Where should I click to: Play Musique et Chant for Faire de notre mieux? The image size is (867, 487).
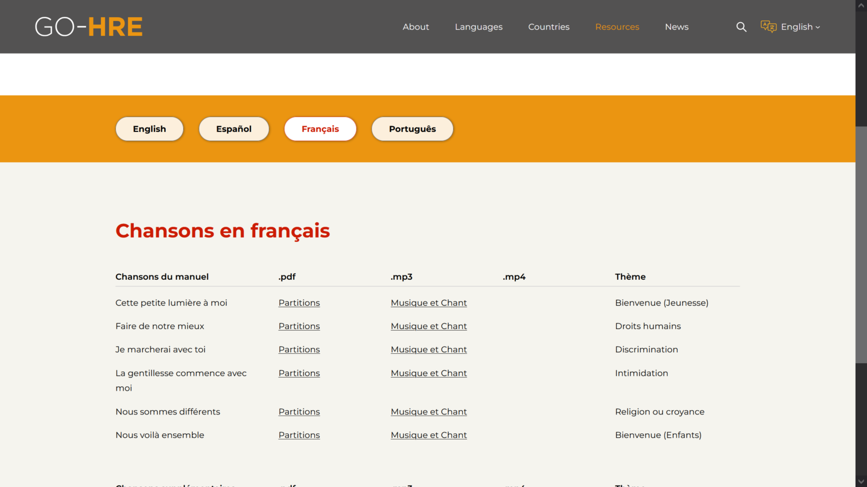[429, 326]
